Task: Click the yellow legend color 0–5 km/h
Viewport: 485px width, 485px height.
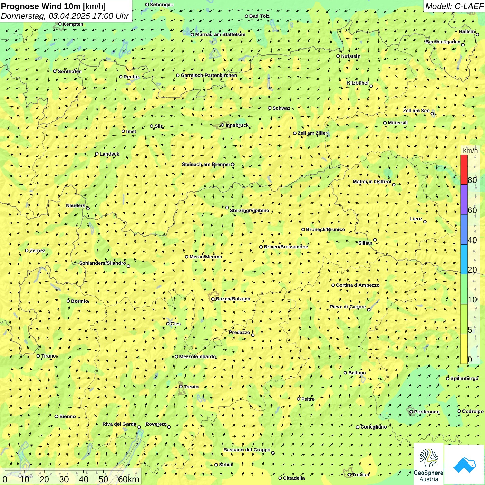Action: tap(464, 349)
